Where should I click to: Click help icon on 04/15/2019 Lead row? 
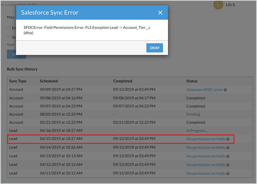tap(228, 139)
